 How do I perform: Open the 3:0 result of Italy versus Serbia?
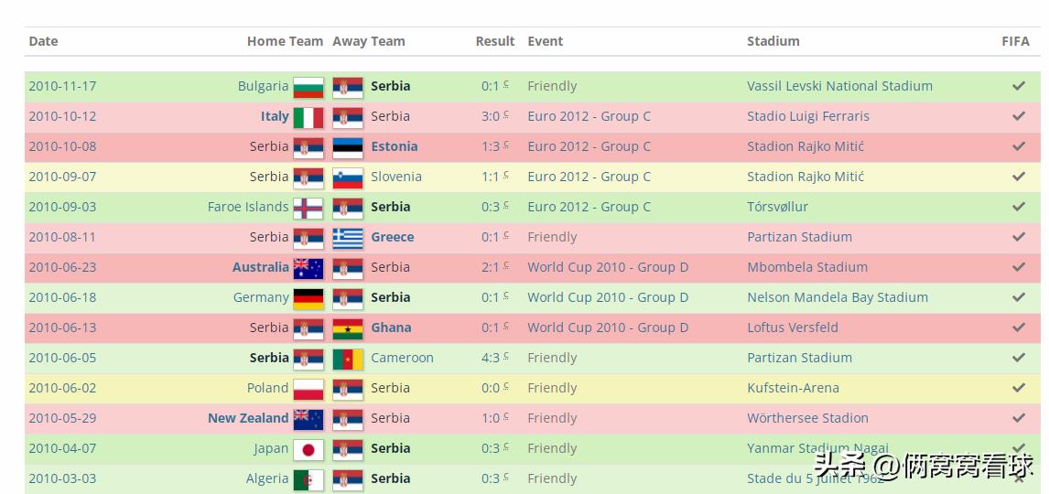[x=491, y=116]
